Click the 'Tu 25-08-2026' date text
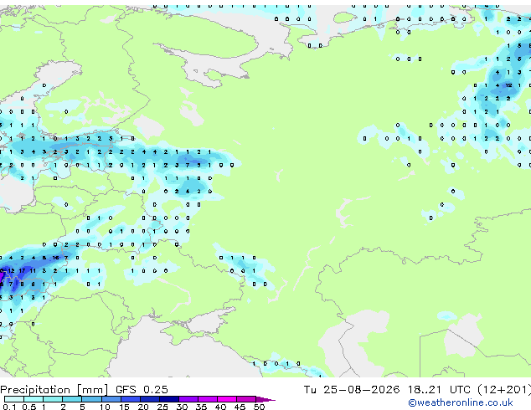 click(x=352, y=390)
